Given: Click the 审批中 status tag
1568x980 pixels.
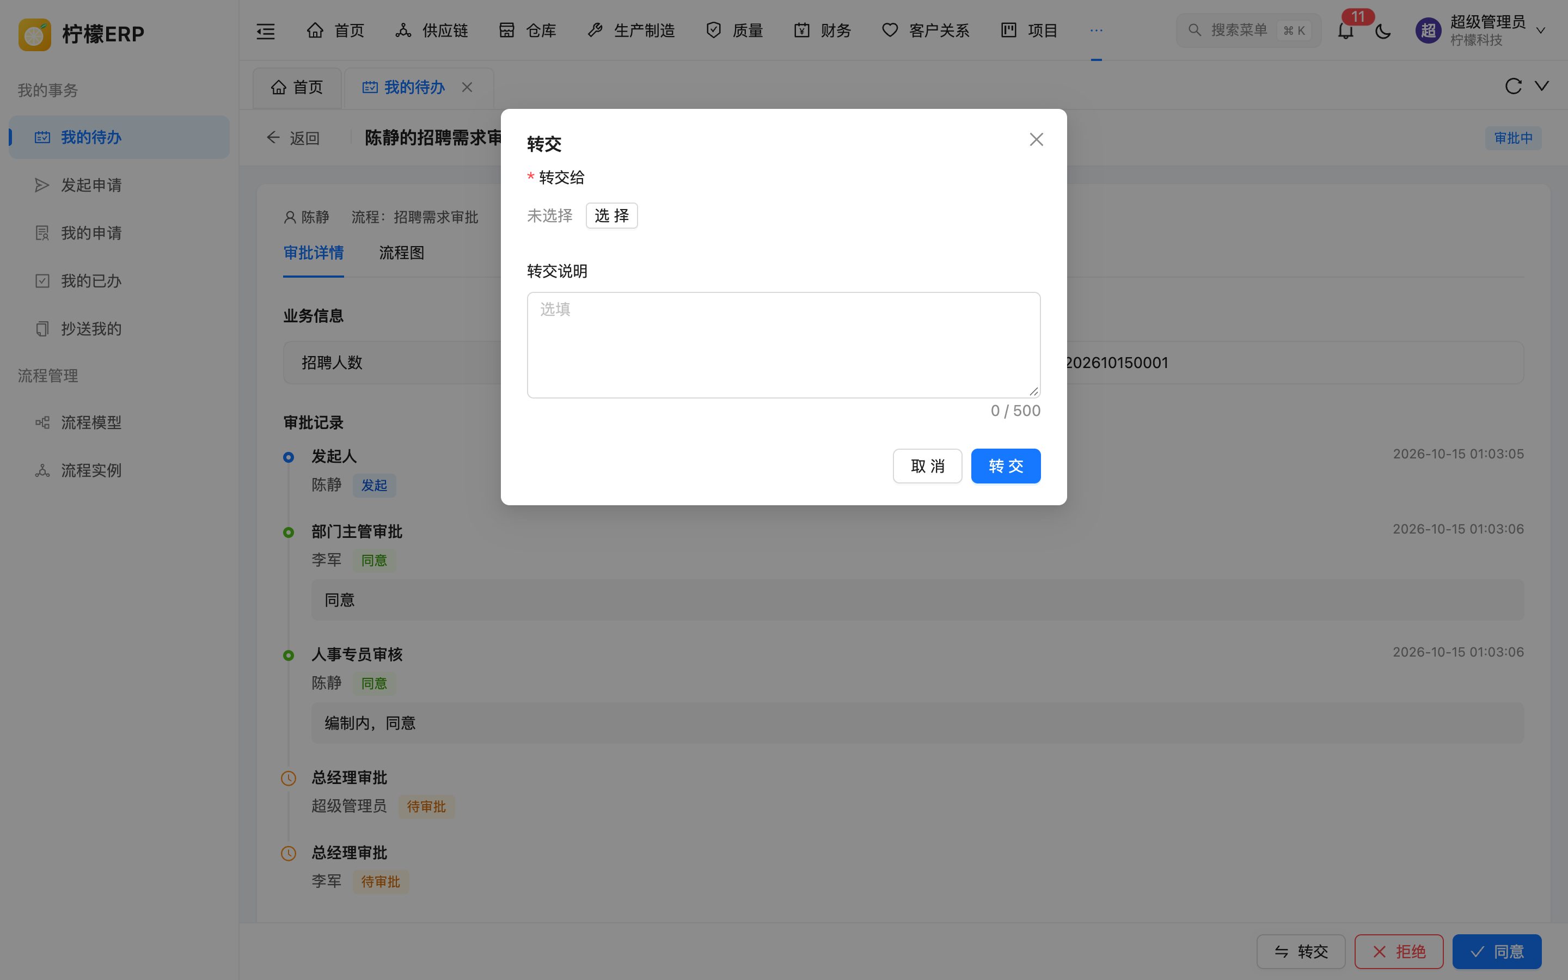Looking at the screenshot, I should 1513,138.
